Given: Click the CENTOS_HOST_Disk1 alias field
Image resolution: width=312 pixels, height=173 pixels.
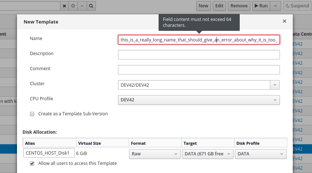Looking at the screenshot, I should tap(49, 154).
